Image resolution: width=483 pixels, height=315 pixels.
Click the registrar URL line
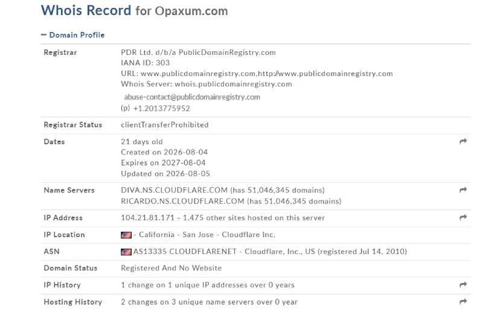257,74
